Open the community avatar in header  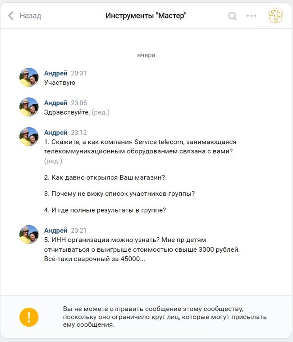[275, 16]
